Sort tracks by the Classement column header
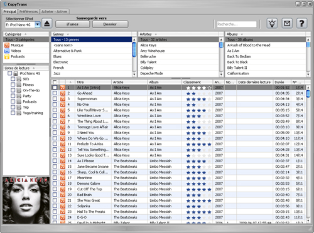 point(197,82)
